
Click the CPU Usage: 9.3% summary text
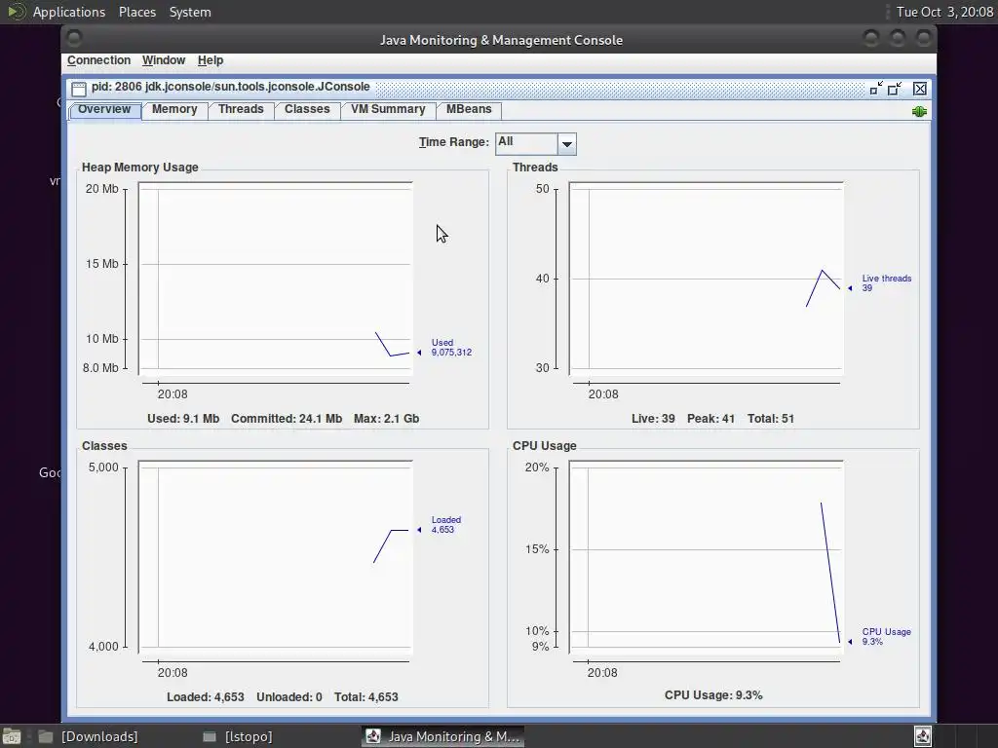713,695
